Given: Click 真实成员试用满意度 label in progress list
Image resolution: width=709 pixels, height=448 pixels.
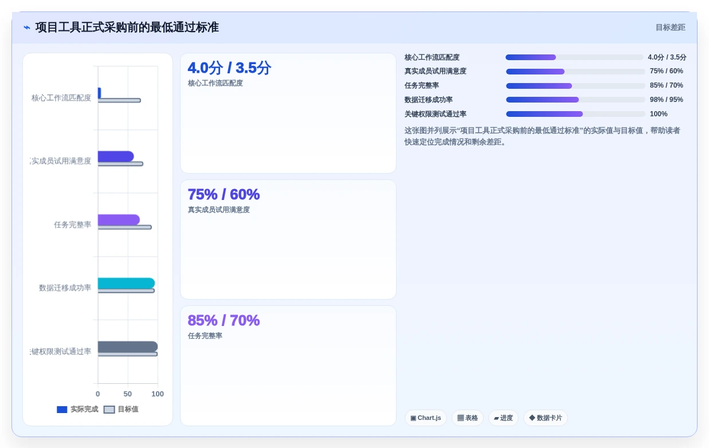Looking at the screenshot, I should tap(436, 71).
